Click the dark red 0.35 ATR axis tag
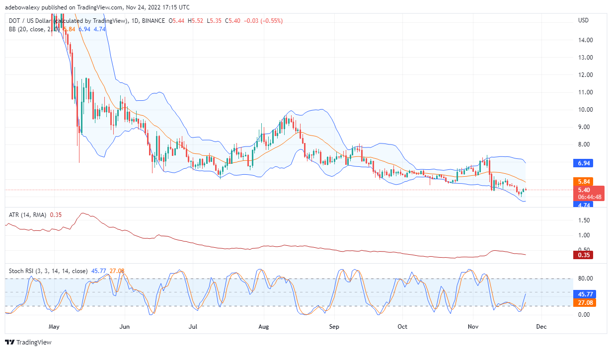The width and height of the screenshot is (612, 351). tap(584, 255)
